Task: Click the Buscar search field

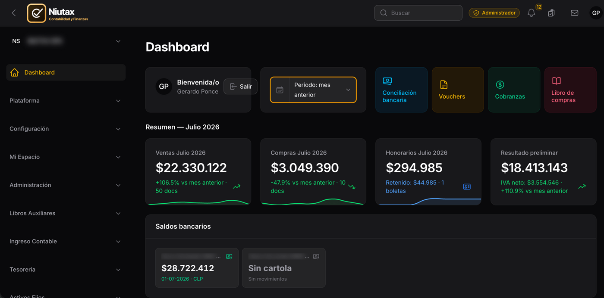Action: 418,13
